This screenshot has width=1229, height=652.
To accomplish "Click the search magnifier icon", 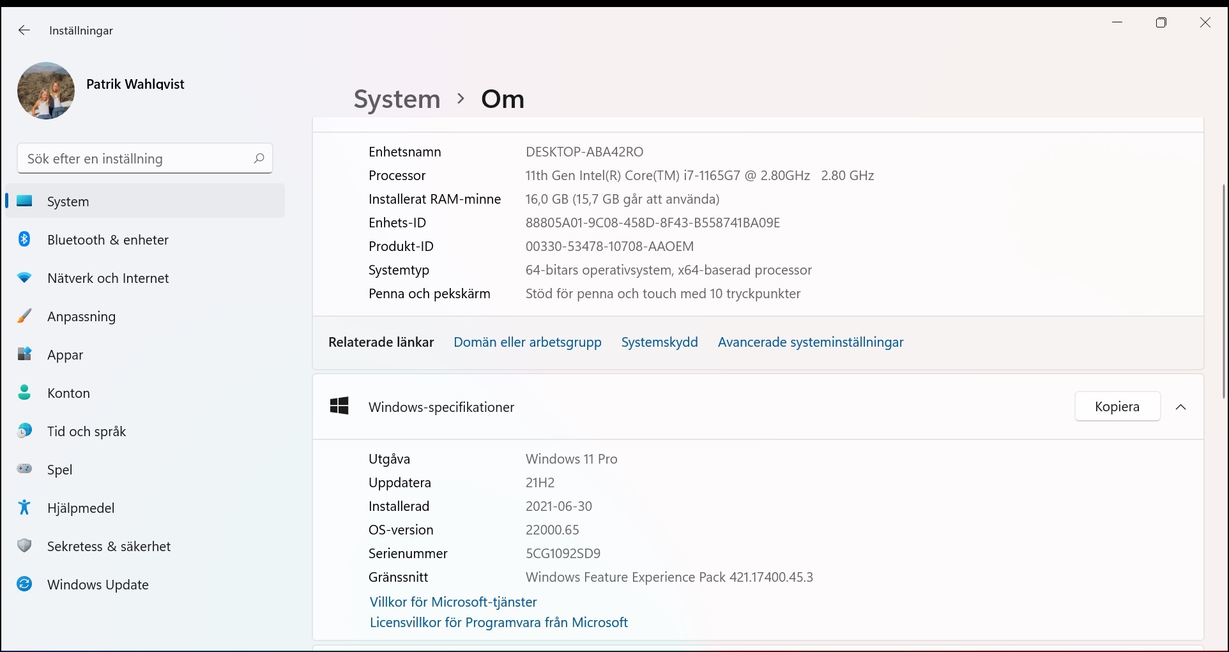I will (259, 158).
